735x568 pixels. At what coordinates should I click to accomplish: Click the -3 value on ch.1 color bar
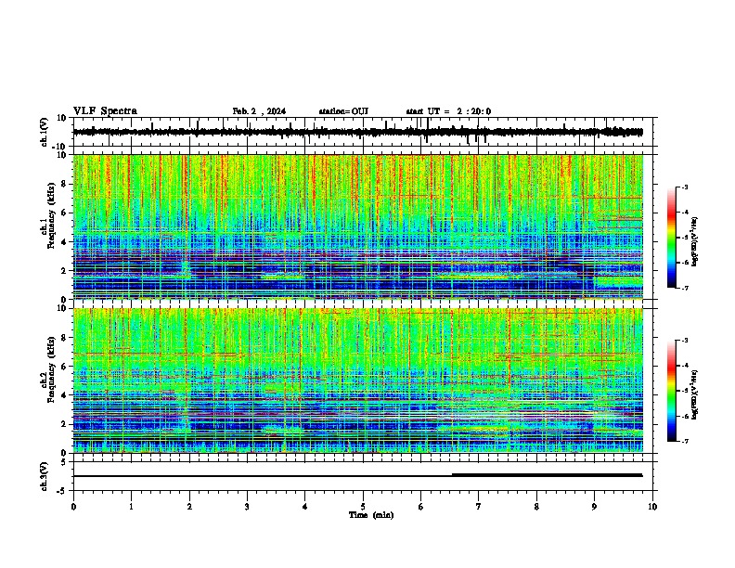pyautogui.click(x=684, y=187)
